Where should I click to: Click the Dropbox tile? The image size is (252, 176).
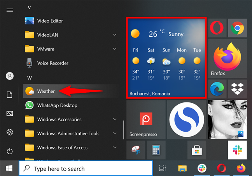pos(237,89)
